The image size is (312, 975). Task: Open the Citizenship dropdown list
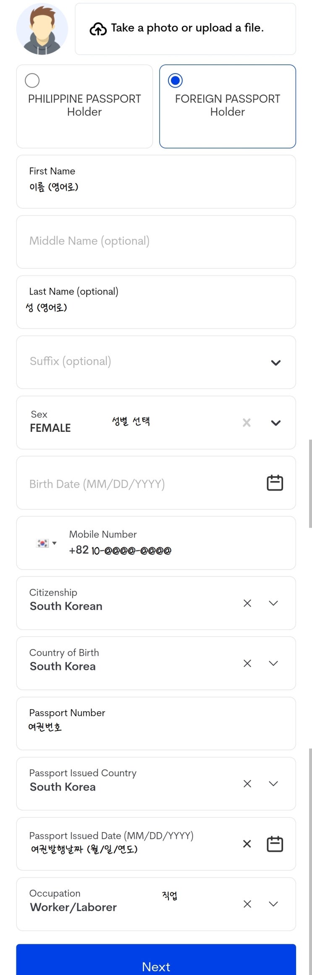(x=273, y=603)
